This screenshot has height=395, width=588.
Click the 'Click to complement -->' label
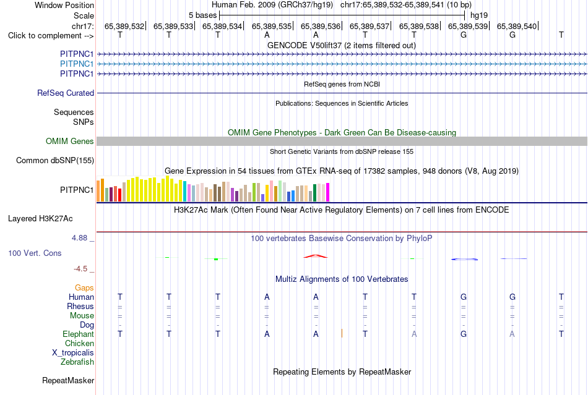tap(51, 36)
